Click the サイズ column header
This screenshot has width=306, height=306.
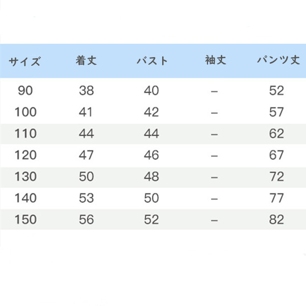point(24,61)
